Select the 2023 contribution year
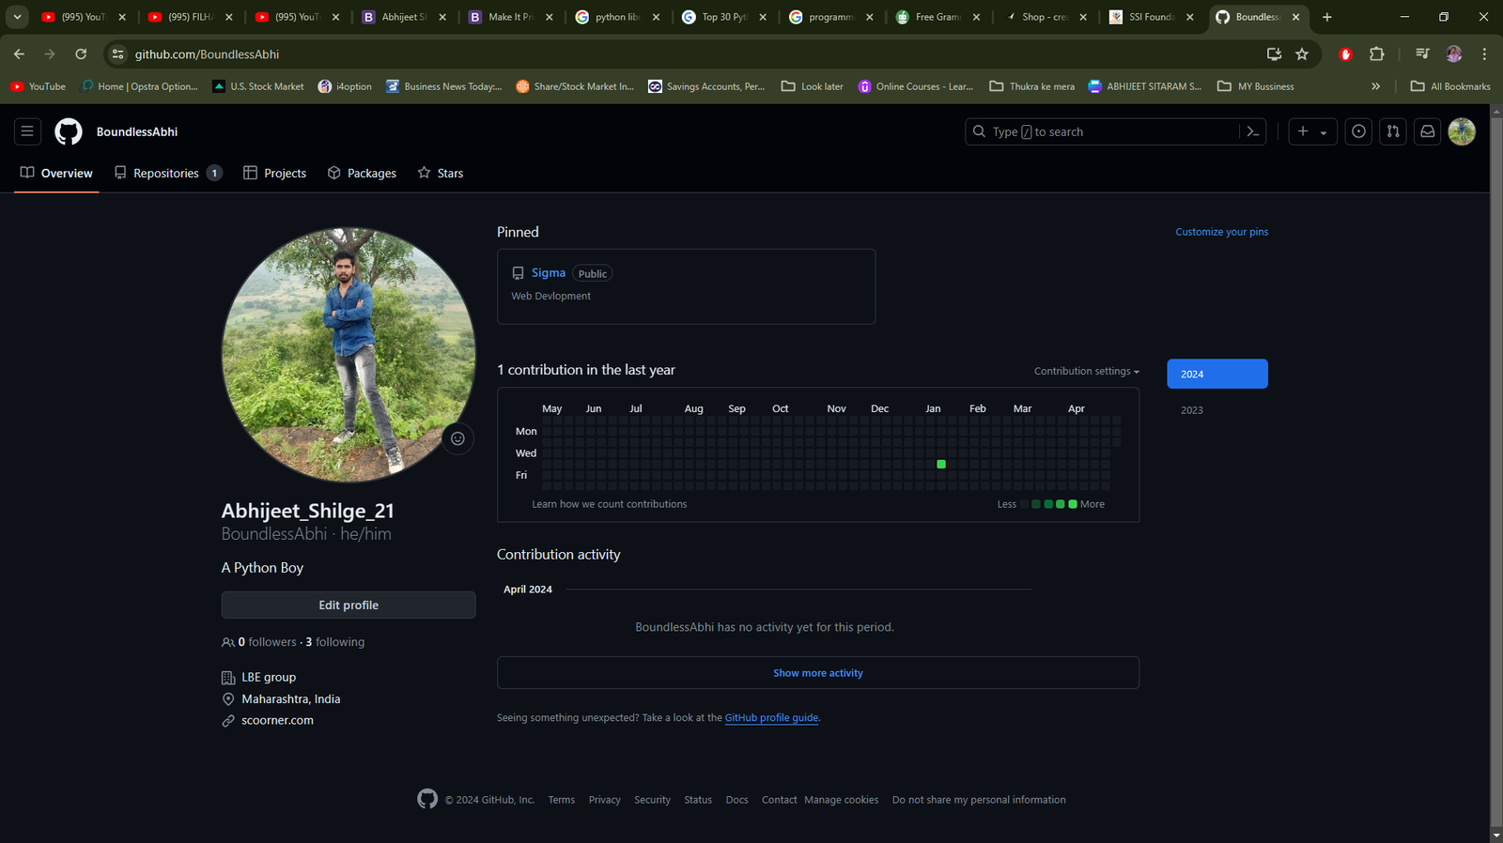The height and width of the screenshot is (843, 1503). pos(1192,410)
